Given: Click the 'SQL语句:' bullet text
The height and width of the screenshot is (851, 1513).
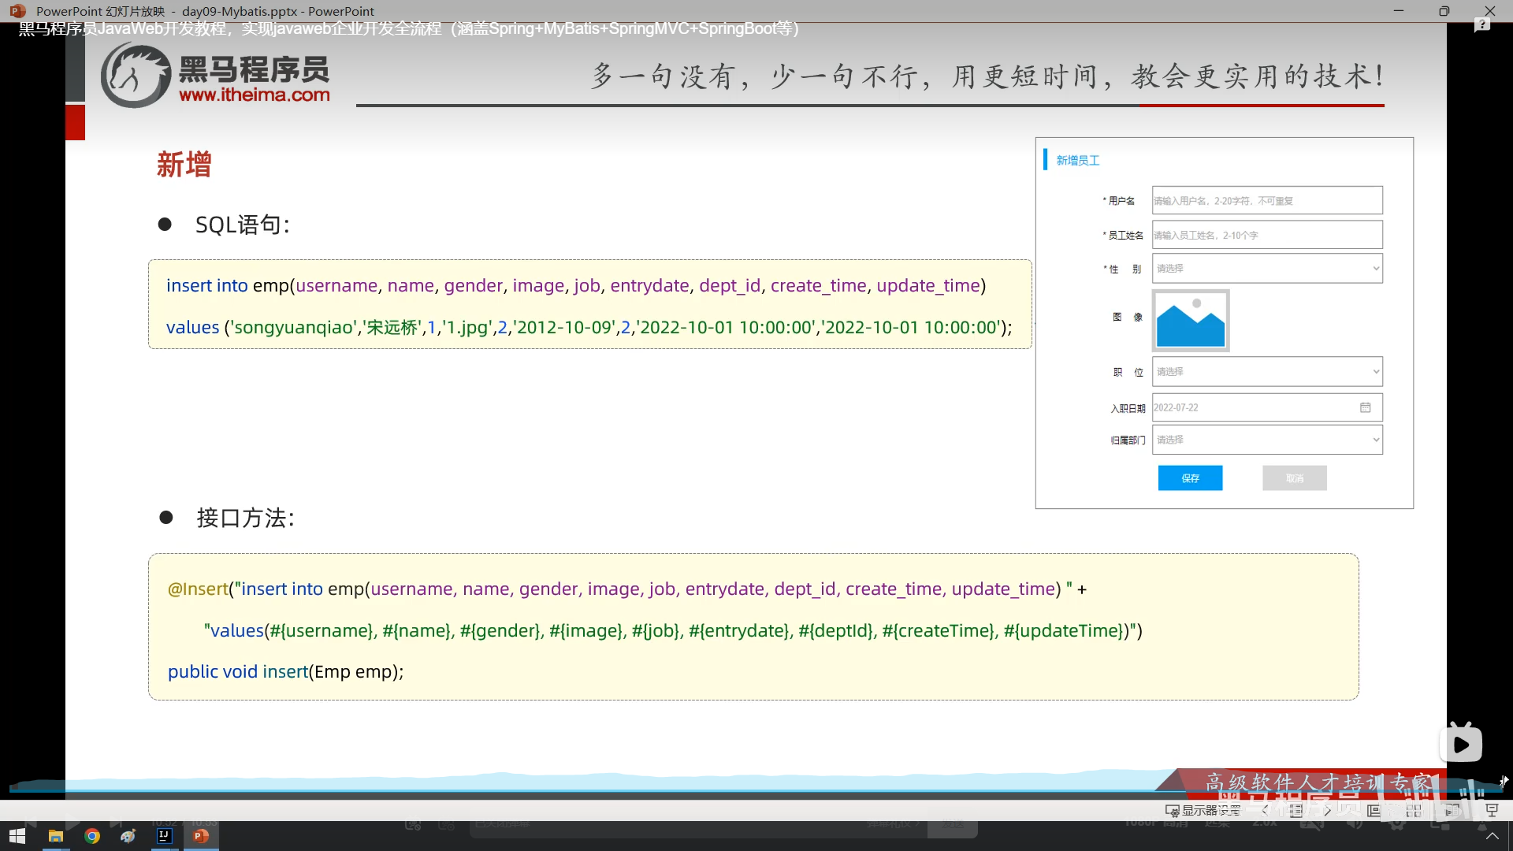Looking at the screenshot, I should [x=243, y=225].
